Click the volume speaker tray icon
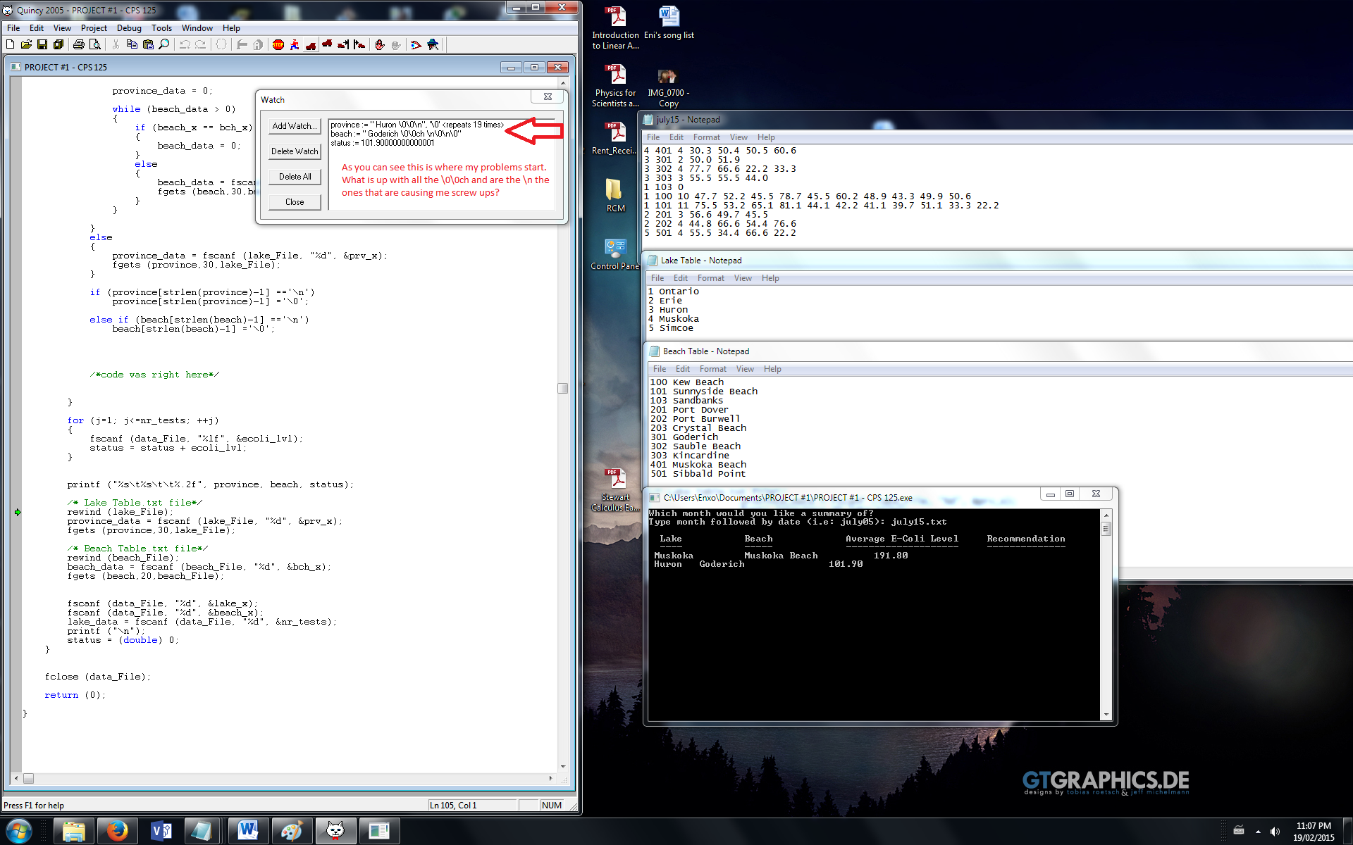The width and height of the screenshot is (1353, 845). [x=1275, y=832]
